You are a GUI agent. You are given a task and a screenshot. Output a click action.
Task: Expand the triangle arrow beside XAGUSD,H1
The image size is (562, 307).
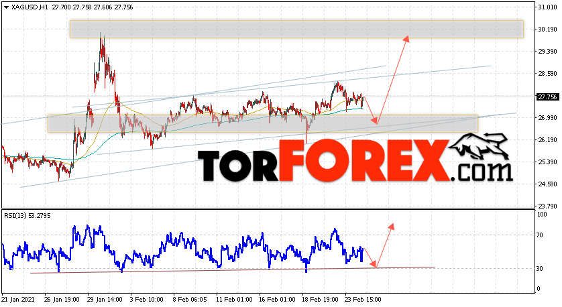click(x=6, y=7)
